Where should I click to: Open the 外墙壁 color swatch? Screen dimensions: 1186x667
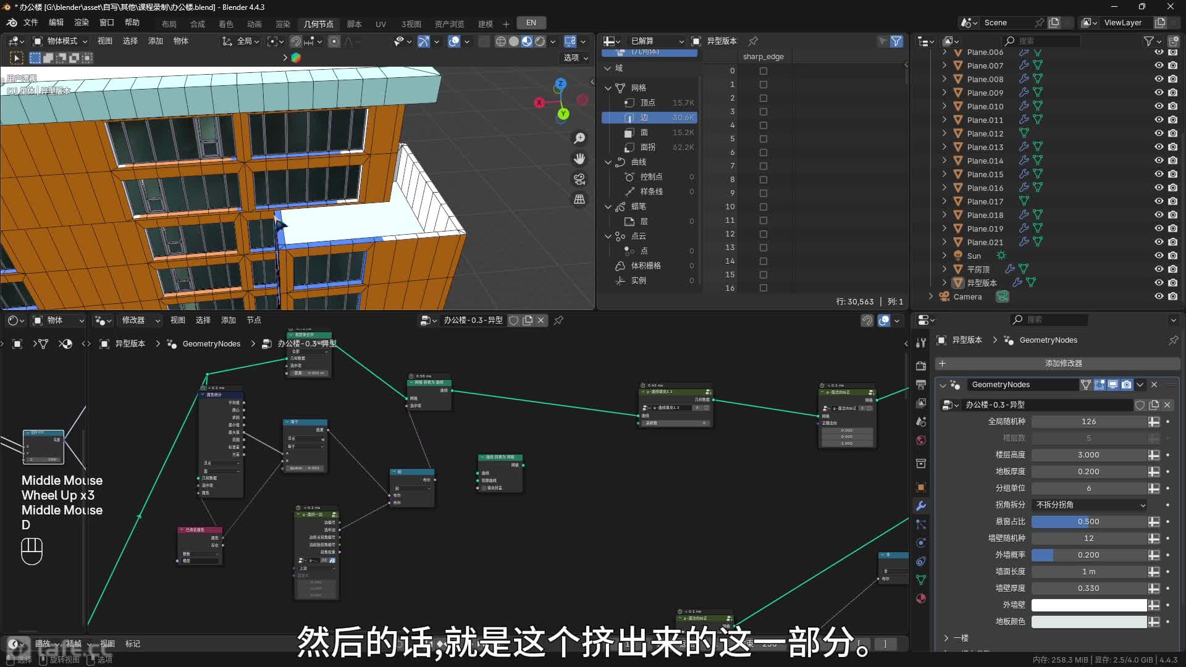(x=1089, y=605)
